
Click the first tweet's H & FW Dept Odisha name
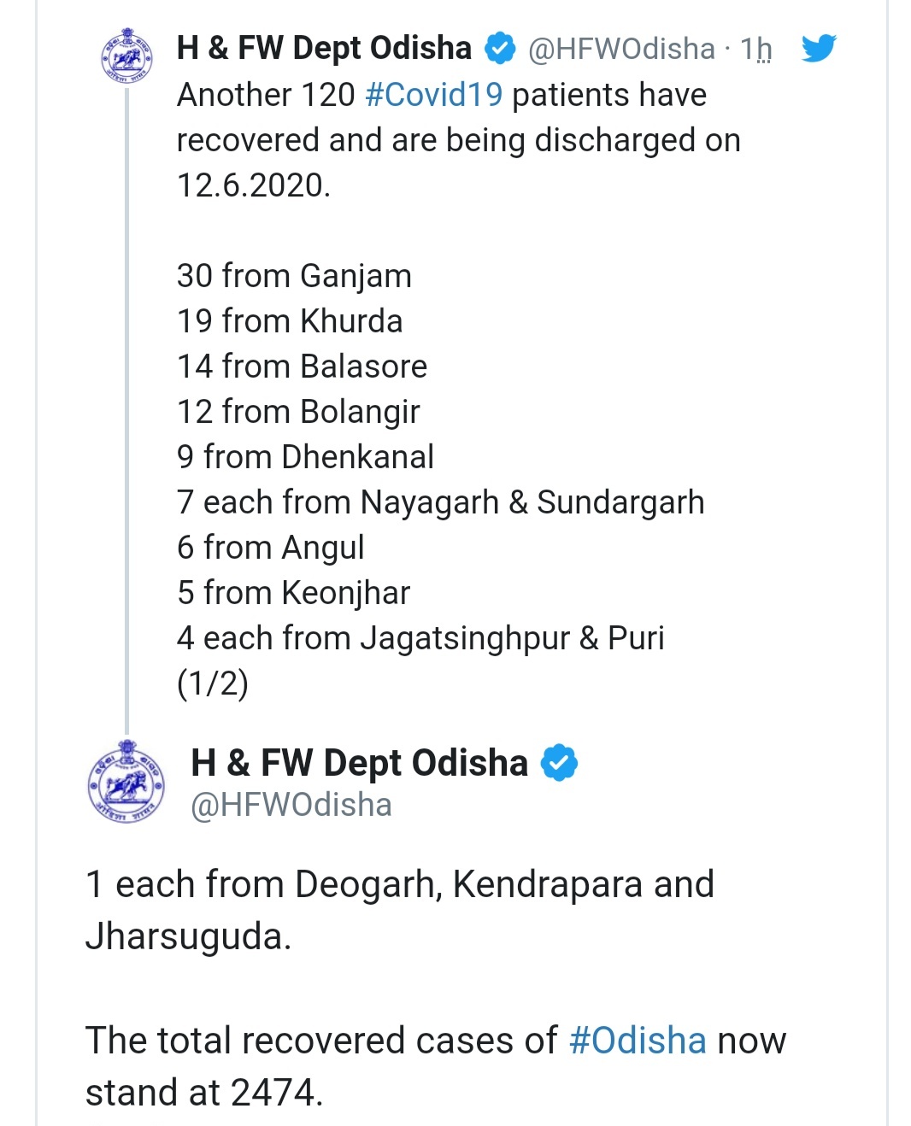pos(324,49)
